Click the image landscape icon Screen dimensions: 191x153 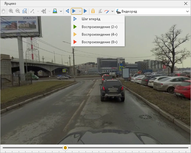(55, 11)
